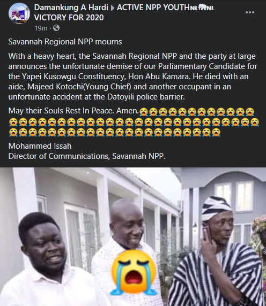Image resolution: width=266 pixels, height=306 pixels.
Task: Click the first crying emoji after Amen
Action: point(144,112)
